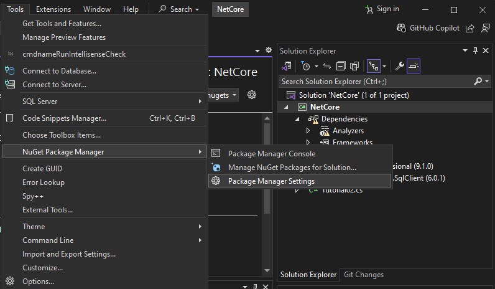Image resolution: width=495 pixels, height=289 pixels.
Task: Click the Connect to Database icon
Action: pyautogui.click(x=10, y=70)
